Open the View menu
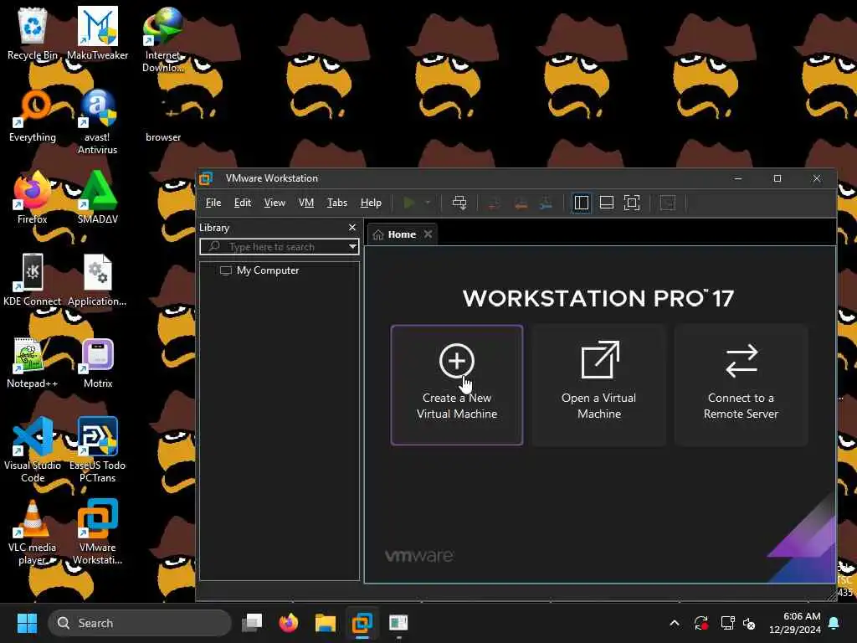857x643 pixels. click(275, 203)
